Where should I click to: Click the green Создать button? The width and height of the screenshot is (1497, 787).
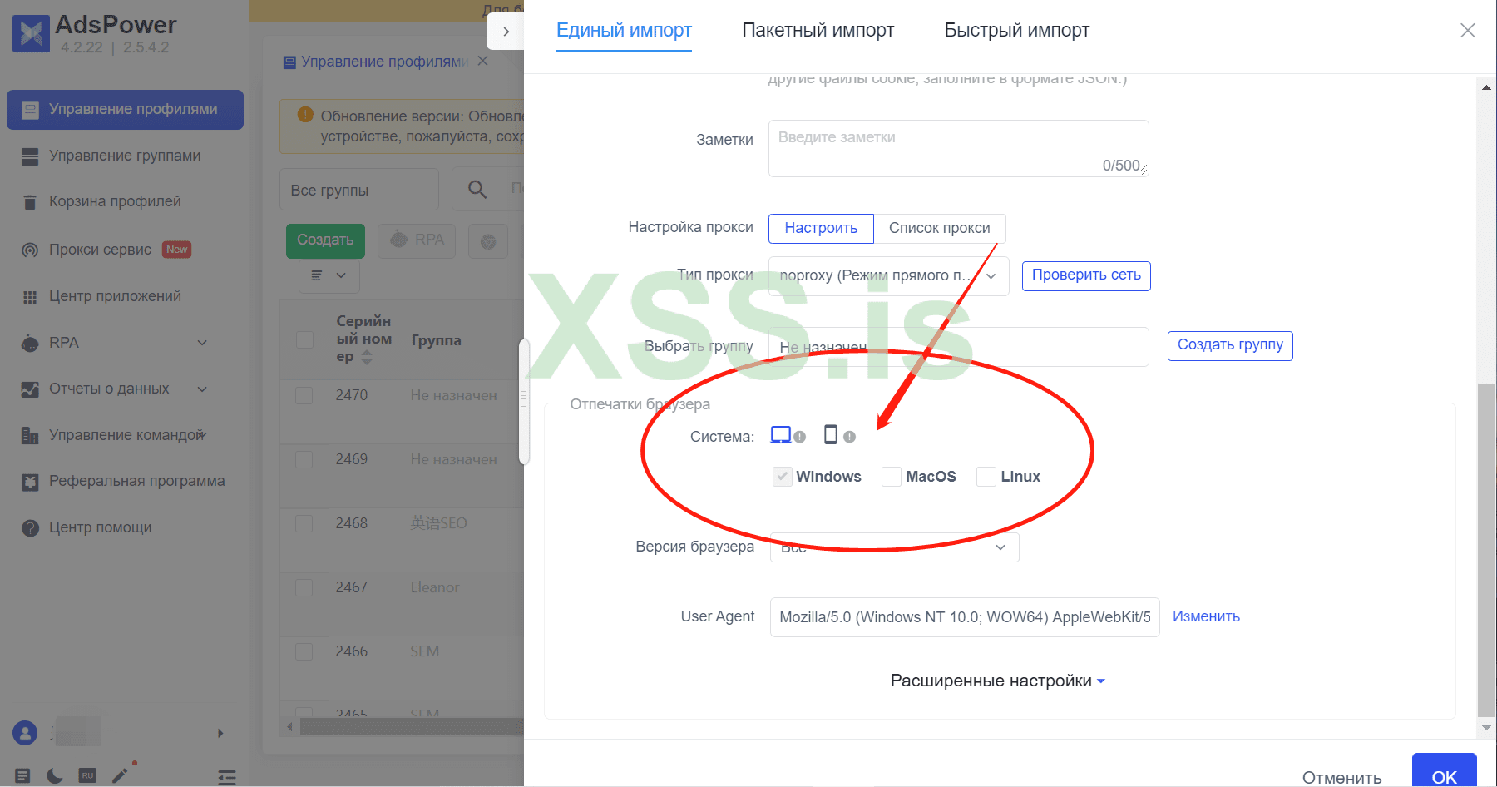tap(325, 240)
